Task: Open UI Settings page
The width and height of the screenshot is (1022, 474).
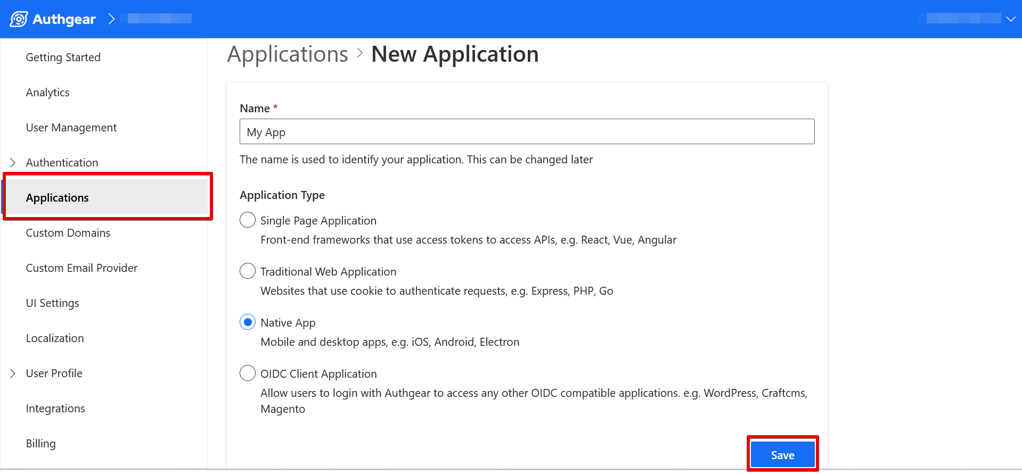Action: pos(52,303)
